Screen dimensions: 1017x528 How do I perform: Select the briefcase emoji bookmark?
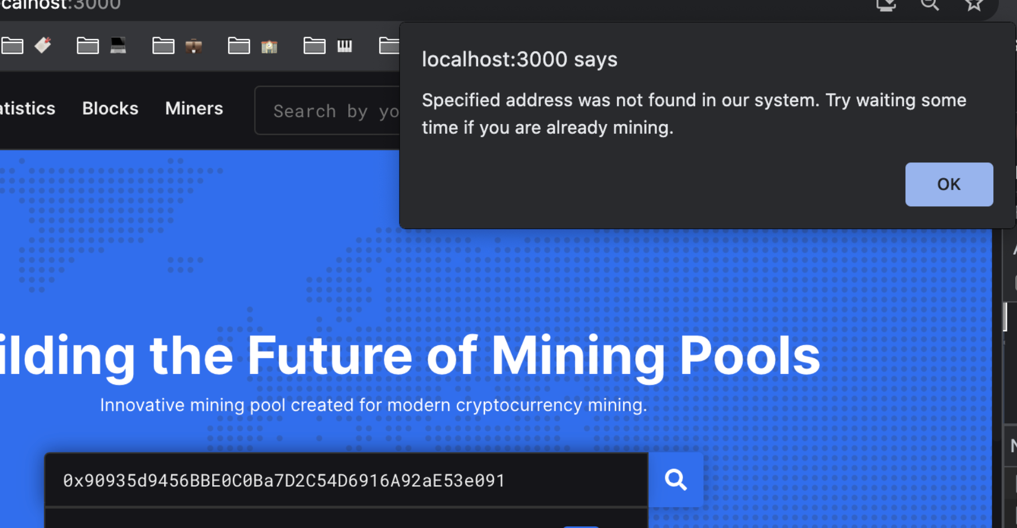(x=194, y=46)
